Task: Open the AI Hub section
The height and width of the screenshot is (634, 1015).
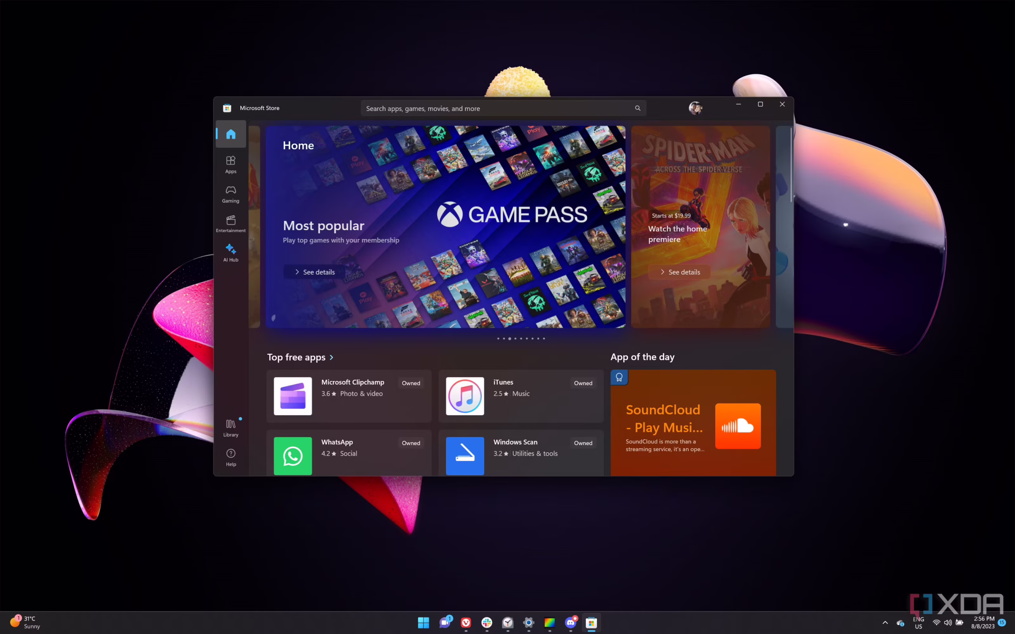Action: 230,252
